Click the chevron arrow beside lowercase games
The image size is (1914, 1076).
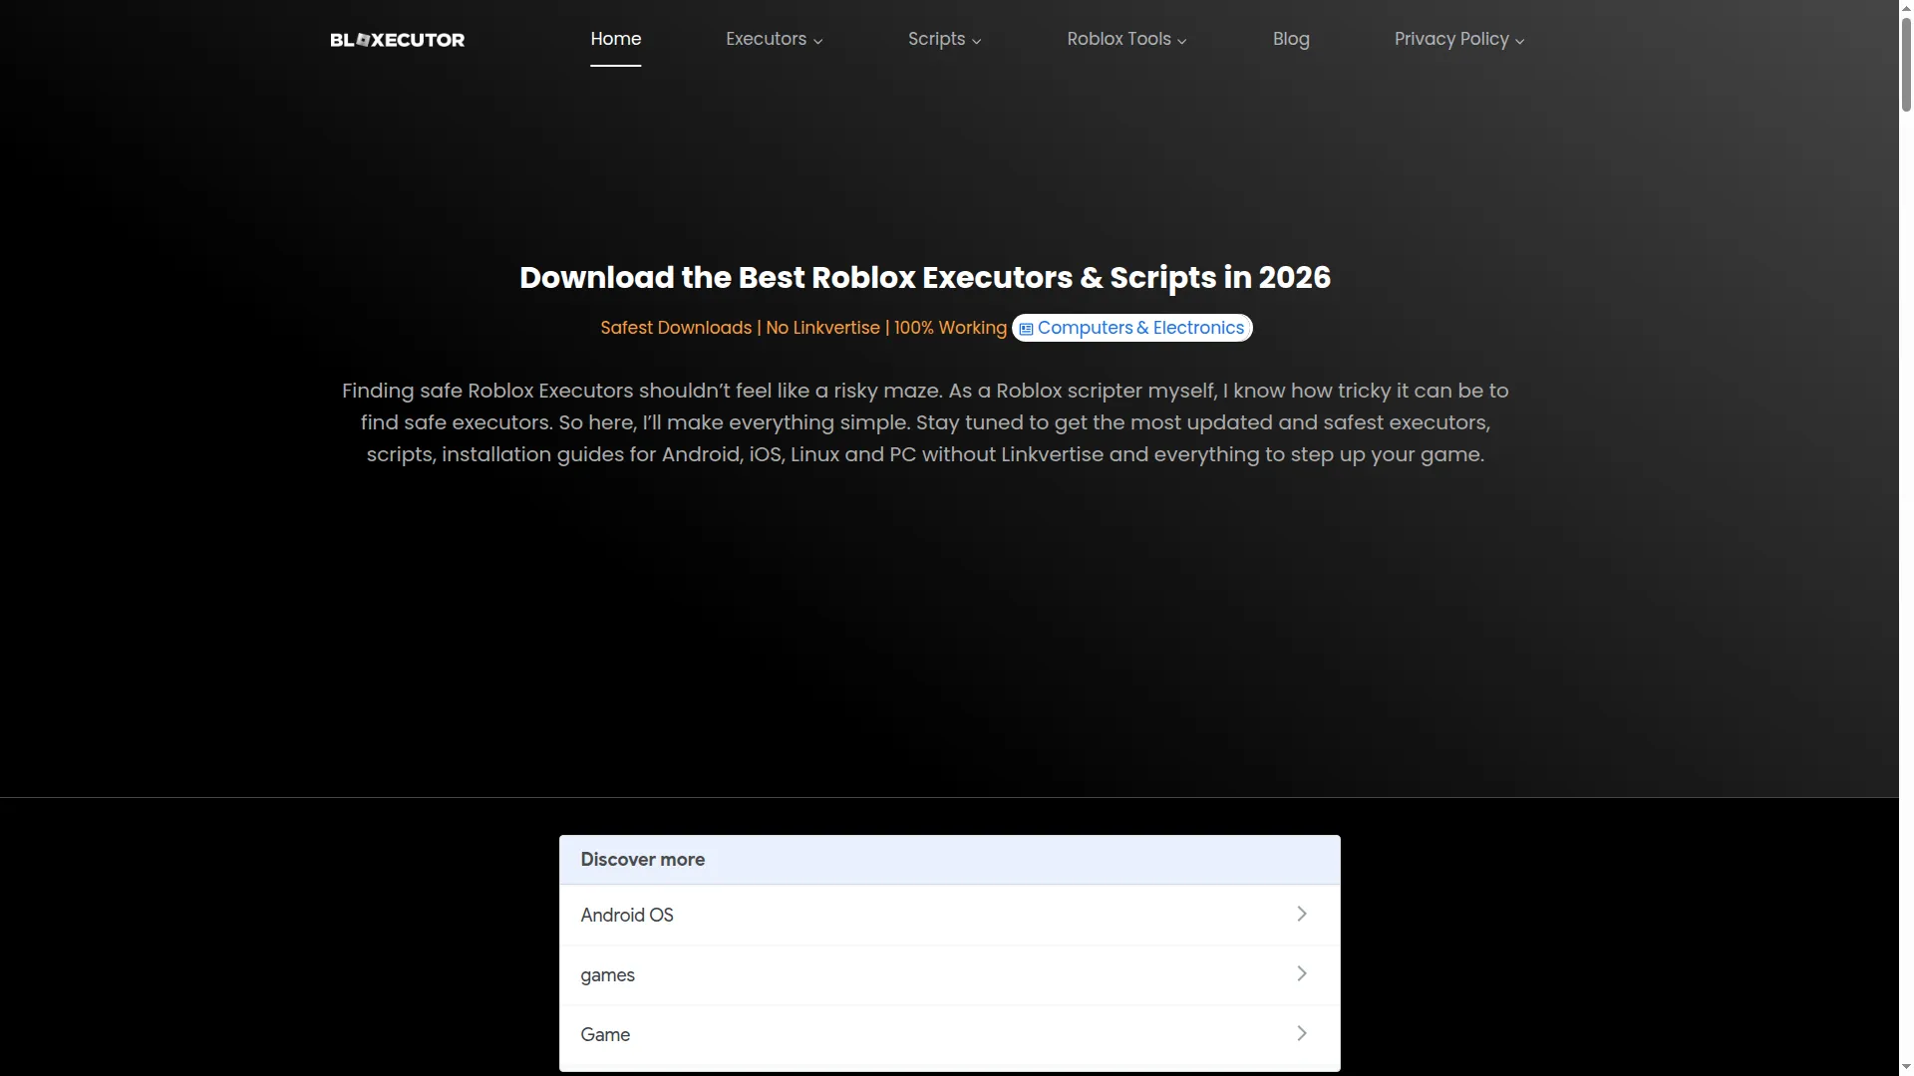1302,973
